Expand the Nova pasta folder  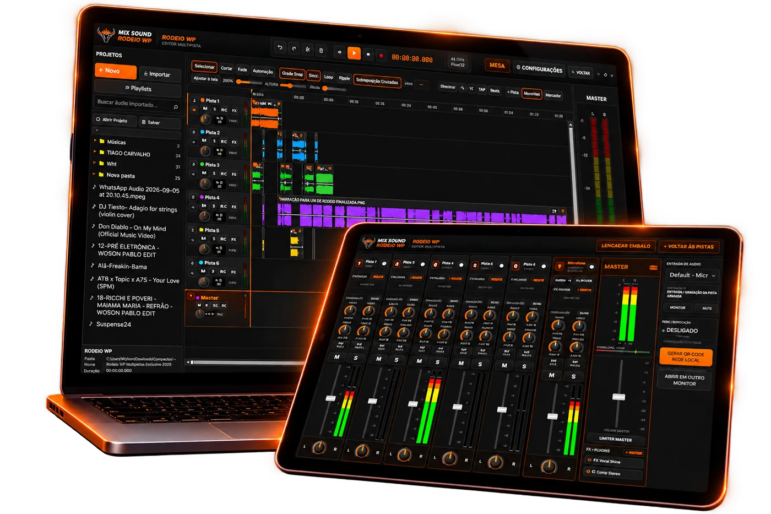[94, 174]
